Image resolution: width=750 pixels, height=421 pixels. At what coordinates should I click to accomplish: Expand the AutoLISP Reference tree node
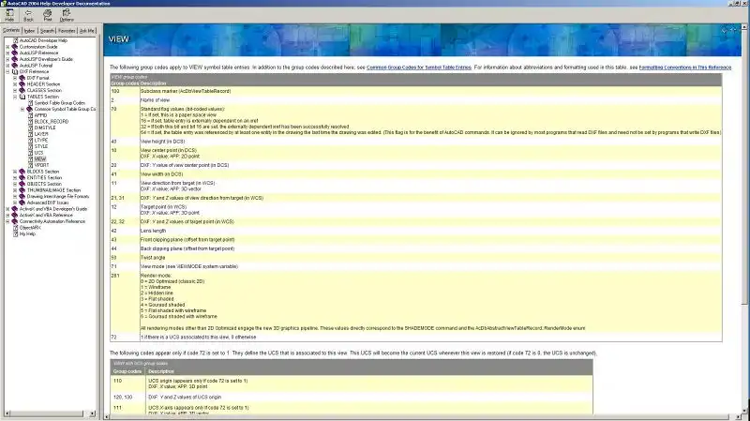click(x=7, y=53)
